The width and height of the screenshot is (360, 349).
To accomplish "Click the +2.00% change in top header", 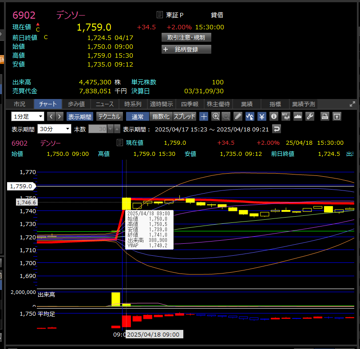I will [179, 27].
